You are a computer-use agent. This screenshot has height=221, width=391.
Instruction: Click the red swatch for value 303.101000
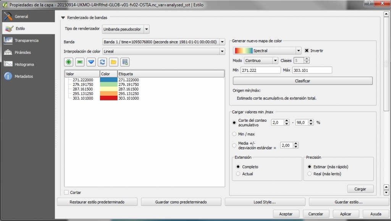point(108,98)
